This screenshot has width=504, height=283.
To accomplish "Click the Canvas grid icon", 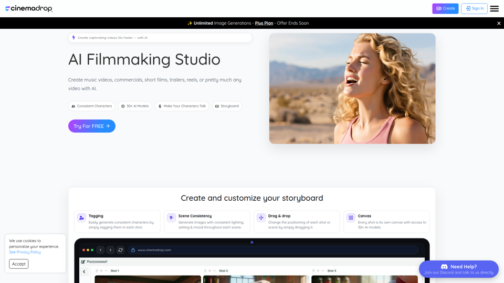I will point(351,217).
